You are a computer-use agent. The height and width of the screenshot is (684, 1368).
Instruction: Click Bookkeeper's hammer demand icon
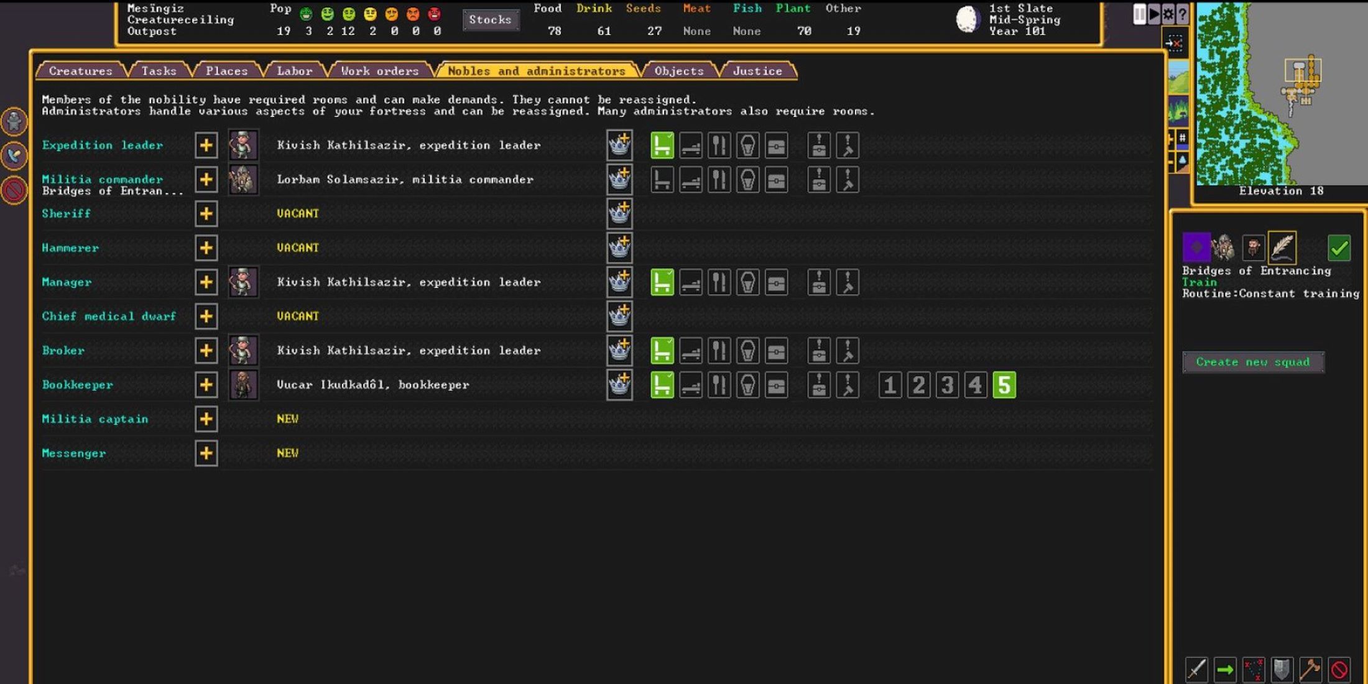[848, 385]
